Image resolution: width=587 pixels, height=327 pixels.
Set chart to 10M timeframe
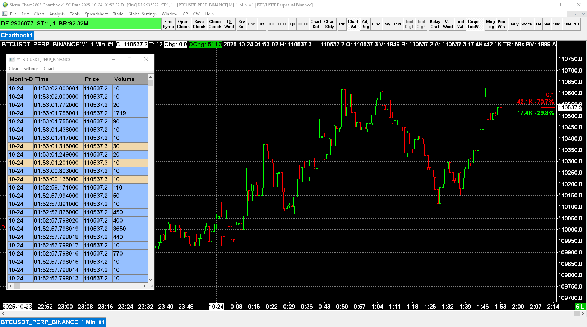(x=557, y=24)
